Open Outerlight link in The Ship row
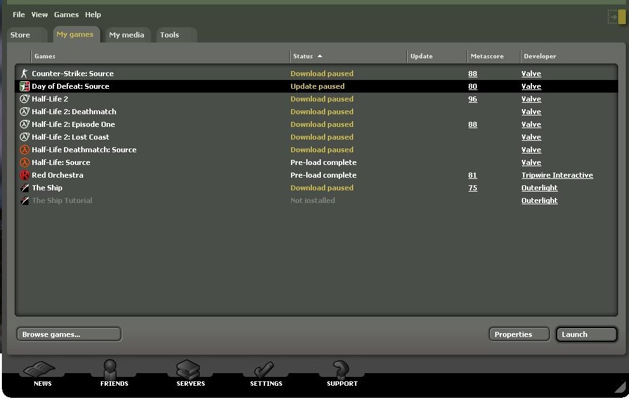Screen dimensions: 629x401 [x=540, y=188]
